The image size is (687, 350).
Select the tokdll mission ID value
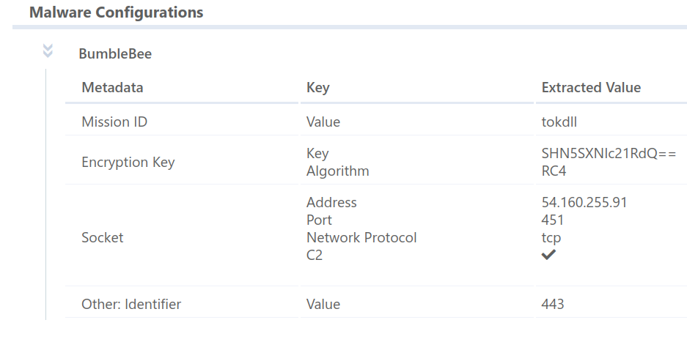pyautogui.click(x=559, y=122)
